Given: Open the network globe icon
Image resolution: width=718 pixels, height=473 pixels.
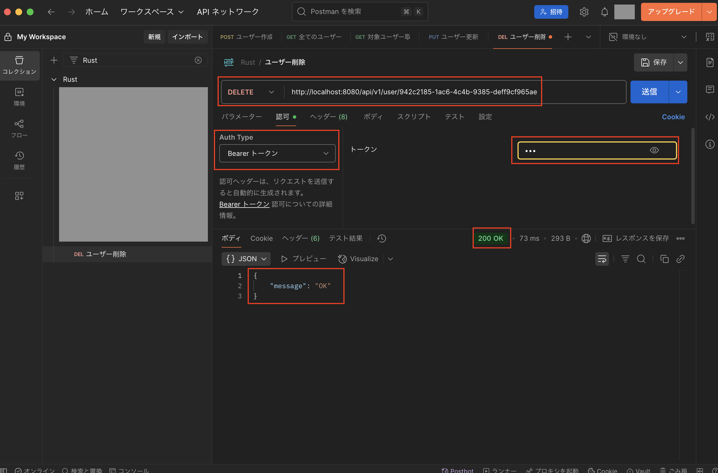Looking at the screenshot, I should (x=586, y=238).
